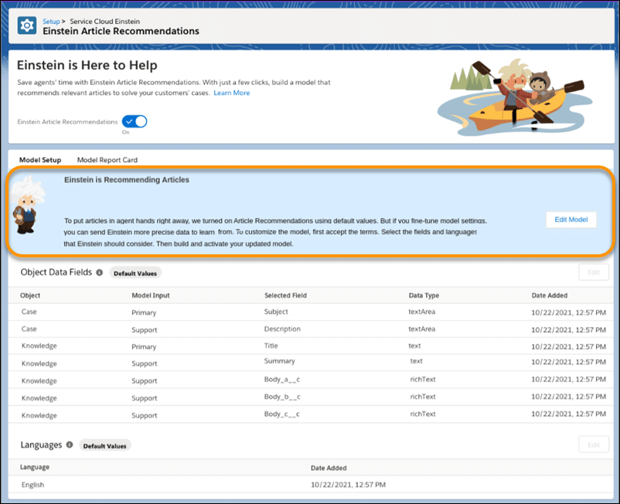Click Default Values badge beside Object Data Fields
The image size is (620, 504).
point(135,273)
